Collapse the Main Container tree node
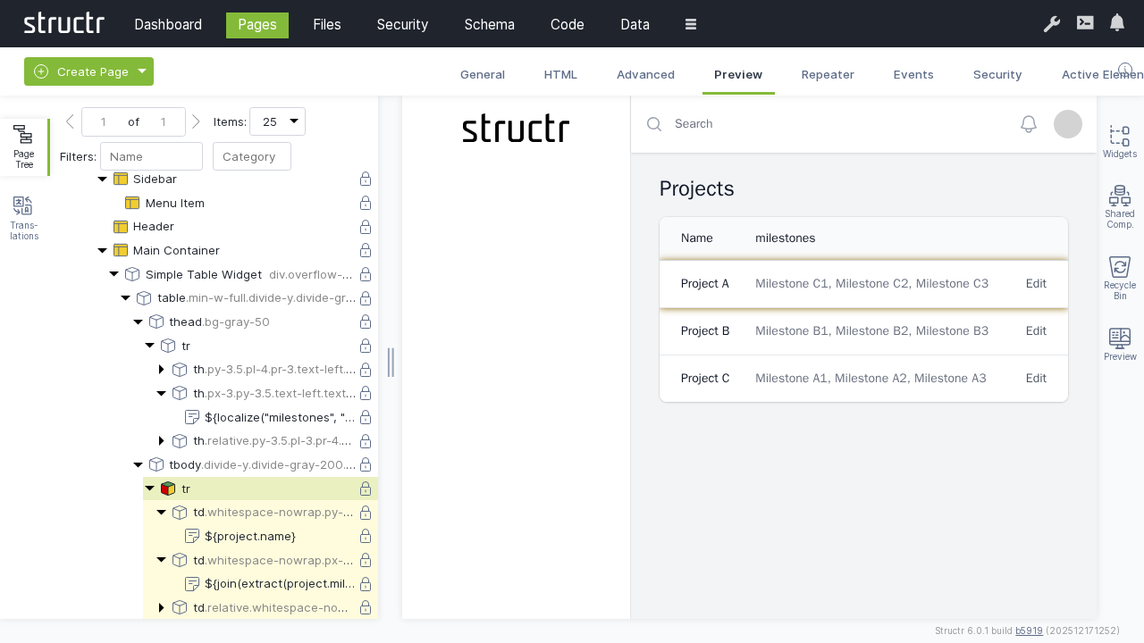Screen dimensions: 1144x643 [103, 251]
